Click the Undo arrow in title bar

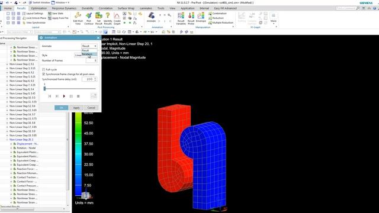[8, 2]
